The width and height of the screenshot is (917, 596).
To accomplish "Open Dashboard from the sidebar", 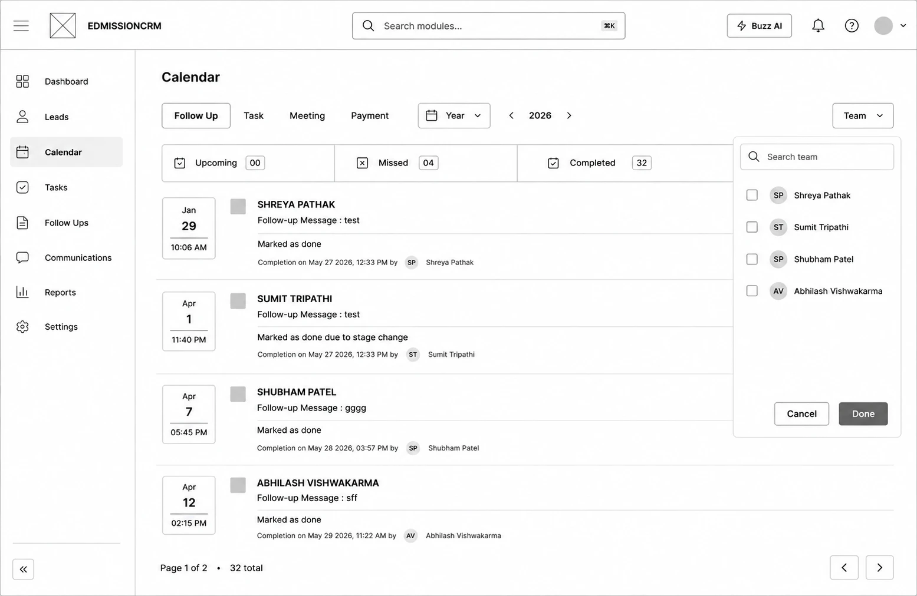I will click(x=66, y=81).
